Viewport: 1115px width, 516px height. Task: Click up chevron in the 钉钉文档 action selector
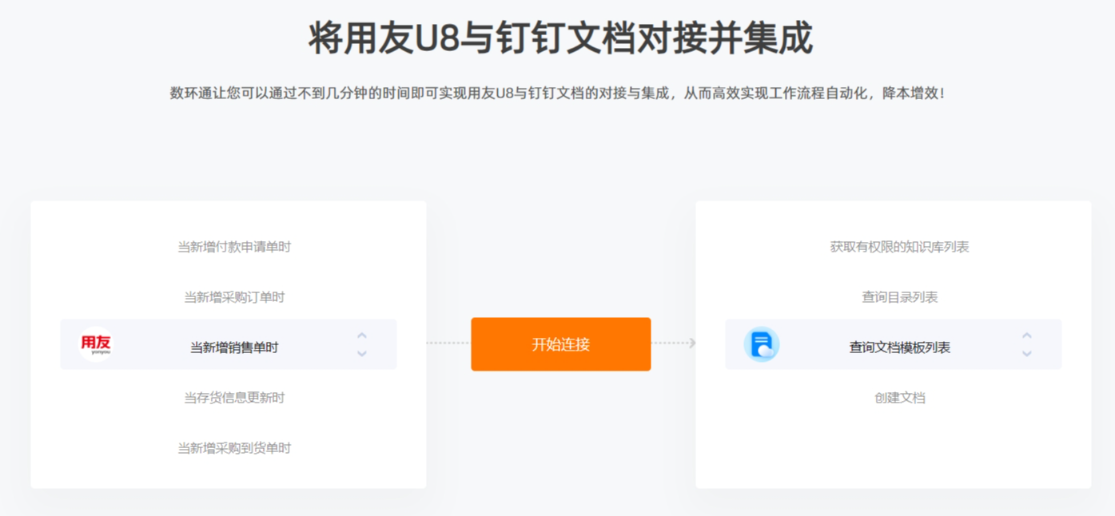pos(1027,335)
